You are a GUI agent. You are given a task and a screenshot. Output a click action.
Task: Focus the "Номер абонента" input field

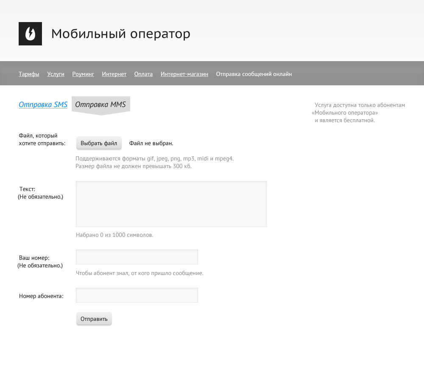[x=137, y=295]
